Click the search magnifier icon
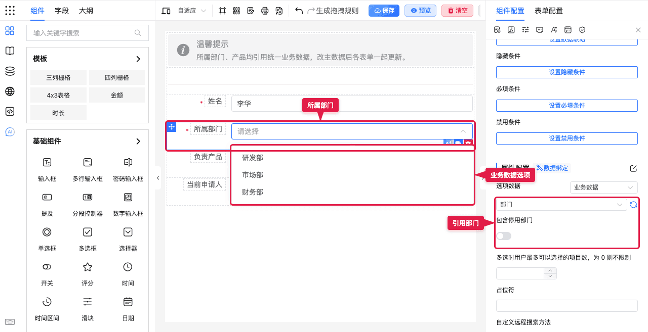 [x=138, y=33]
